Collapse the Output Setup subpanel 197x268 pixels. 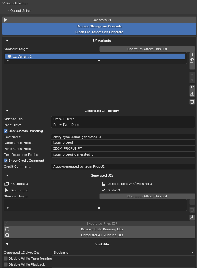(7, 11)
